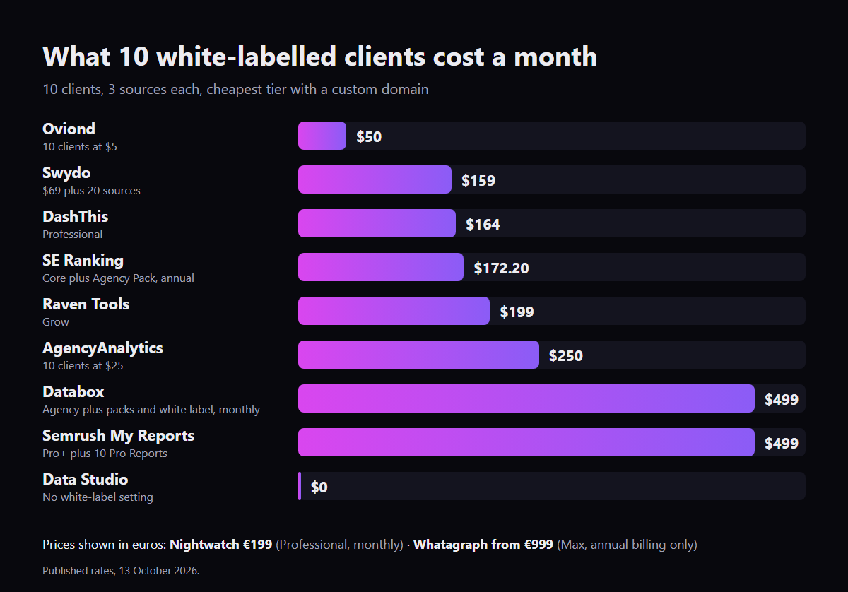The width and height of the screenshot is (848, 592).
Task: Click the 'Grow' note under Raven Tools
Action: (56, 322)
